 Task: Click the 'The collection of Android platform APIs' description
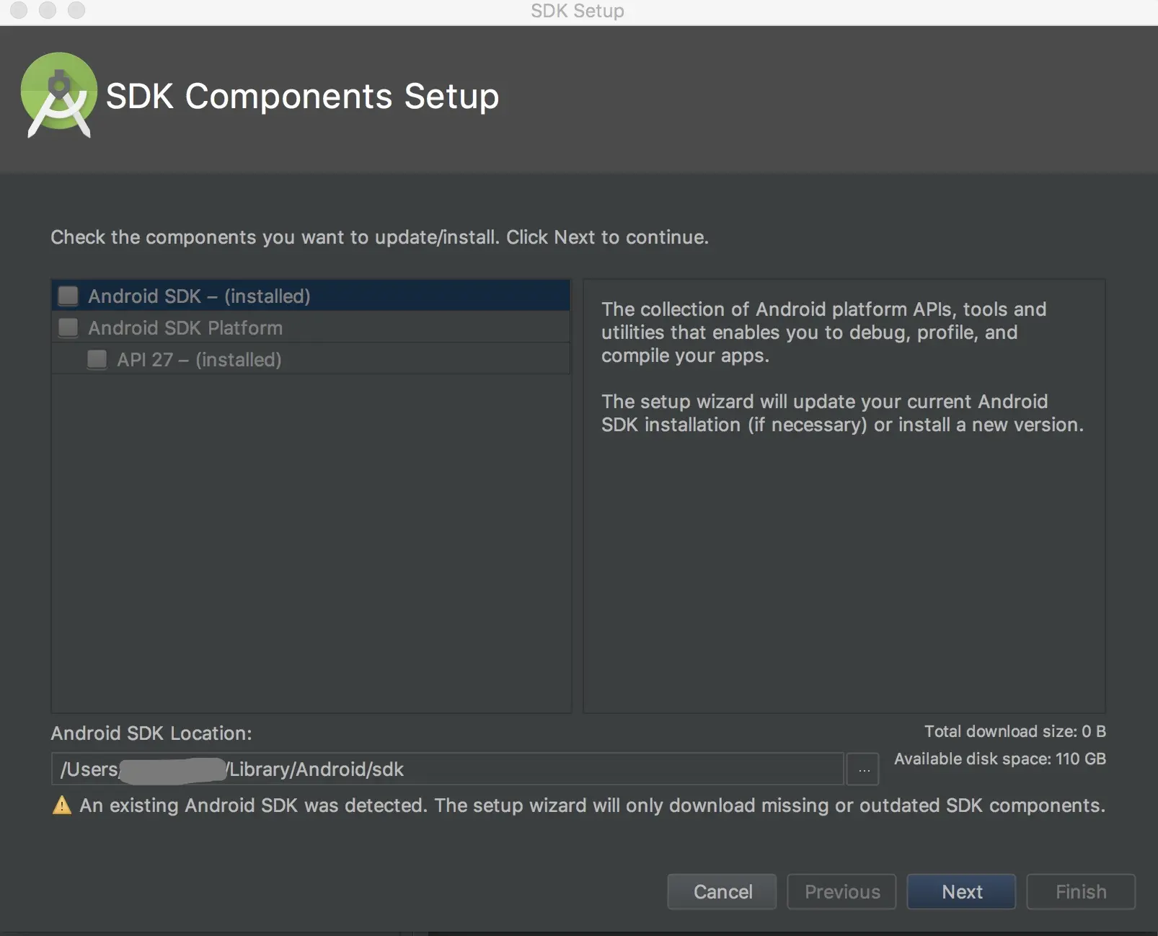(x=824, y=332)
